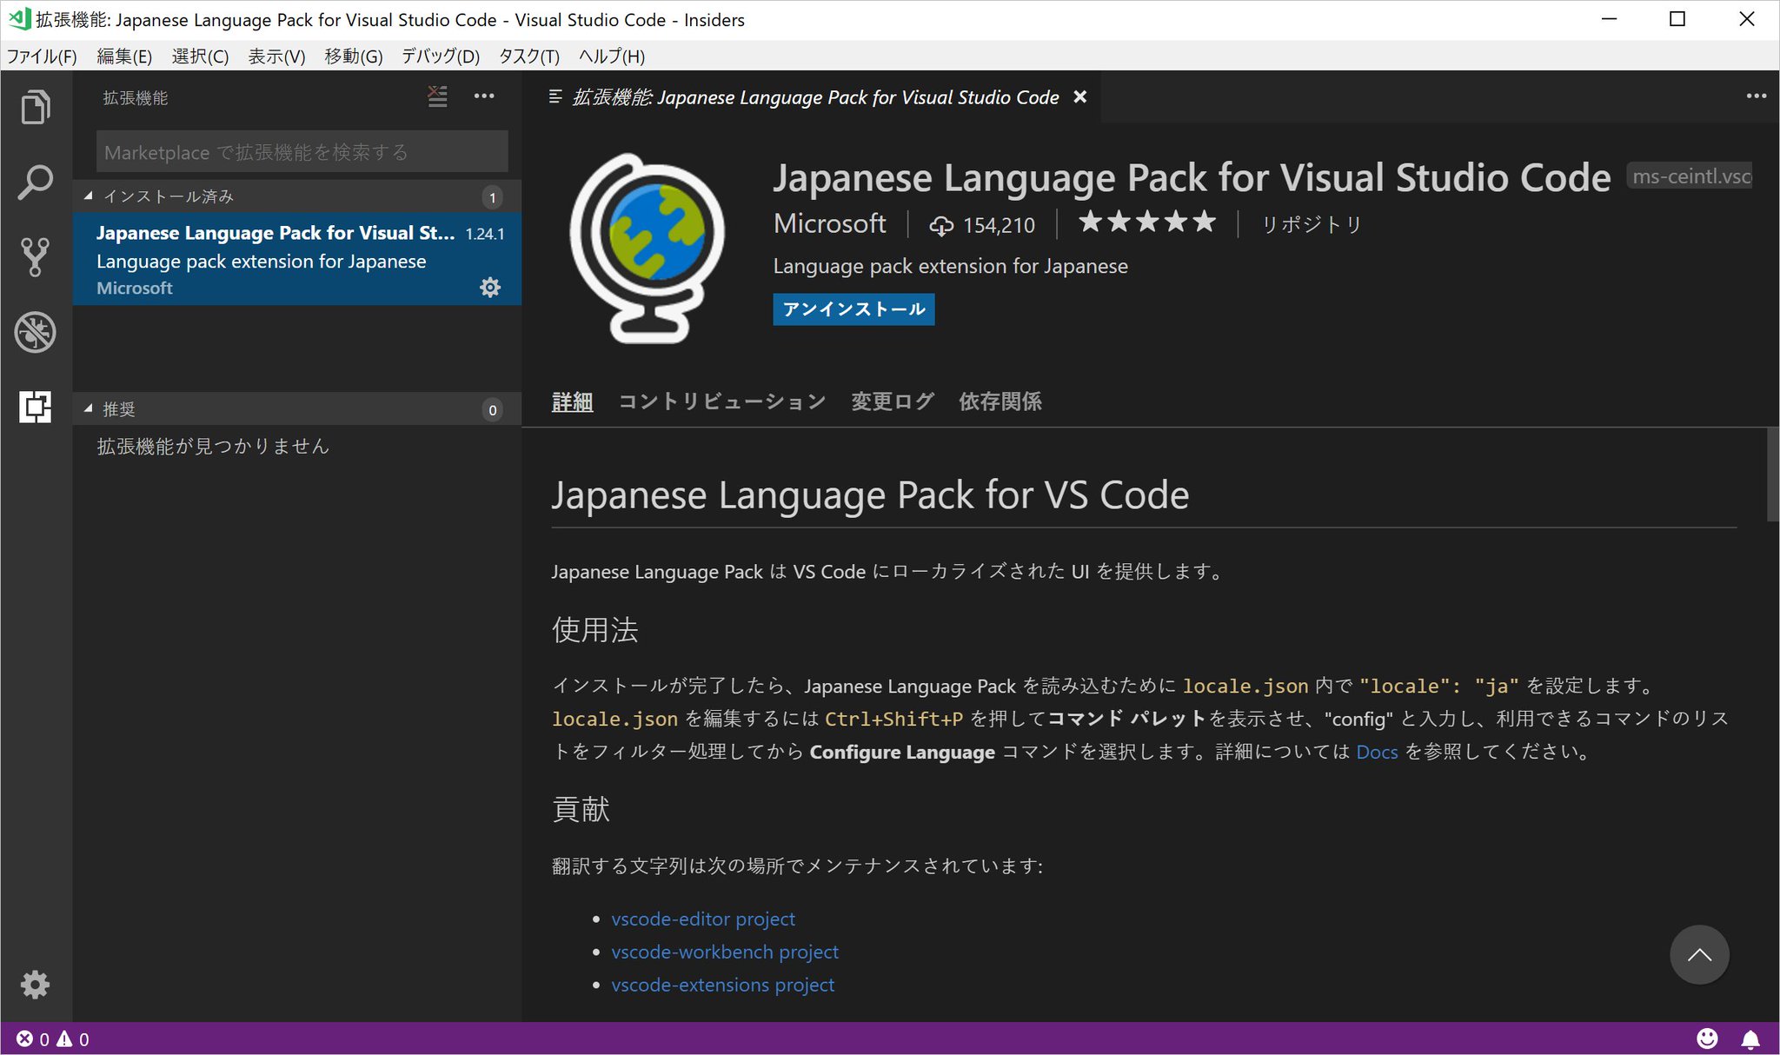Open the 編集(E) menu
The width and height of the screenshot is (1780, 1055).
point(124,56)
